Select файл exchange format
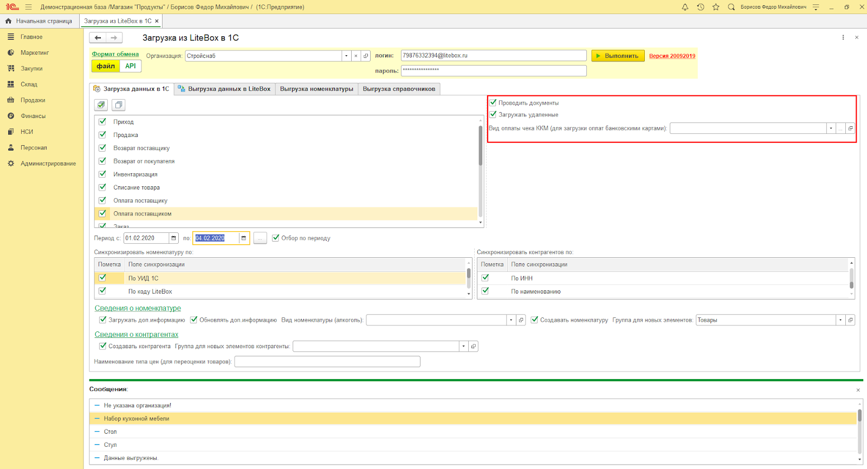867x469 pixels. coord(106,66)
